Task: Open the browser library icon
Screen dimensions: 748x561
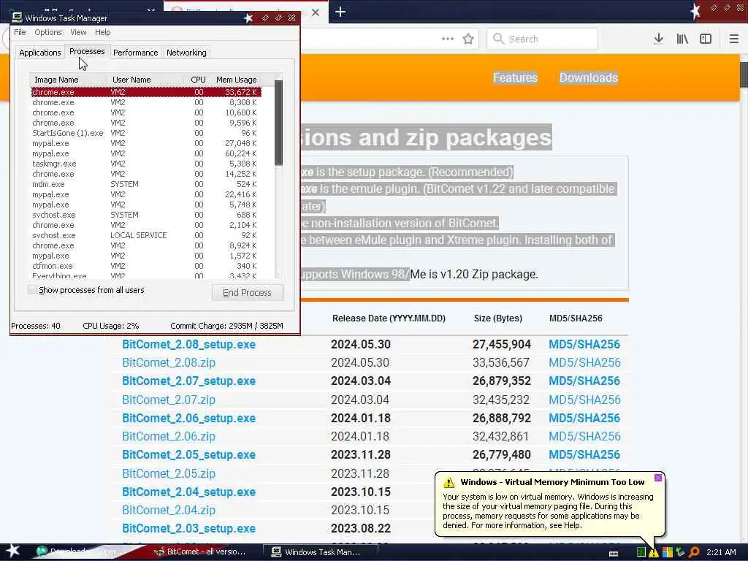Action: pos(682,39)
